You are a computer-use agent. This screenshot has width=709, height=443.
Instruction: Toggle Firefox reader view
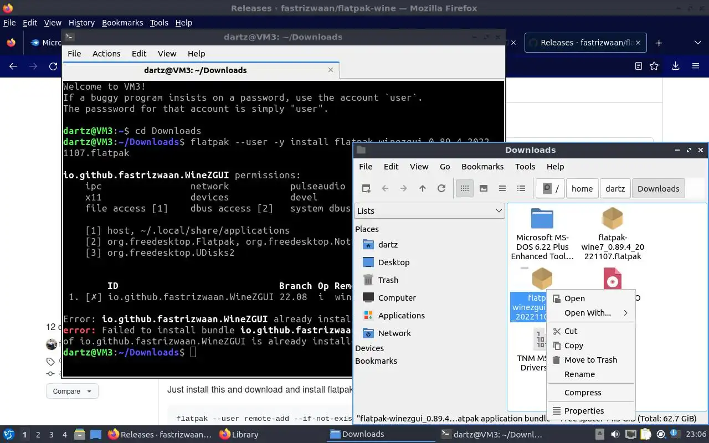[638, 66]
